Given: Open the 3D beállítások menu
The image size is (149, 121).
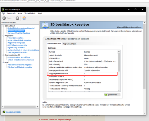Looking at the screenshot, I should pyautogui.click(x=30, y=13).
